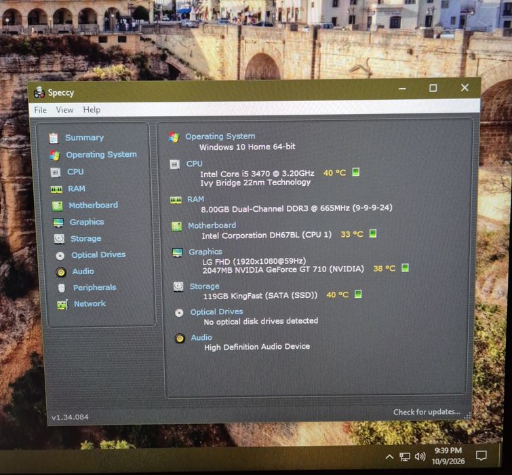This screenshot has height=475, width=512.
Task: Open the Operating System heading link in summary
Action: point(220,136)
